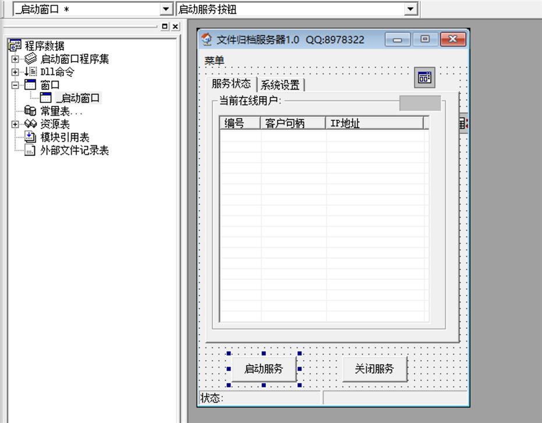
Task: Click the 常量表 database icon
Action: point(30,111)
